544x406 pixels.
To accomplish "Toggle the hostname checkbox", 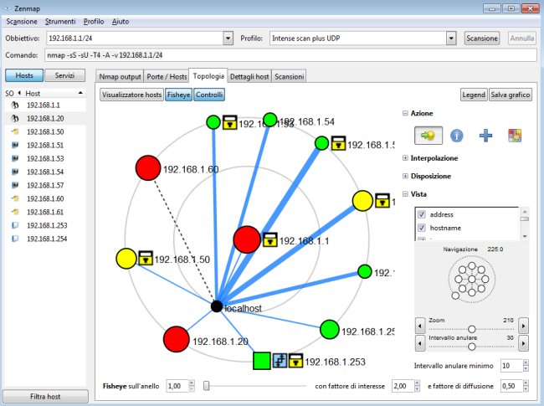I will tap(422, 228).
